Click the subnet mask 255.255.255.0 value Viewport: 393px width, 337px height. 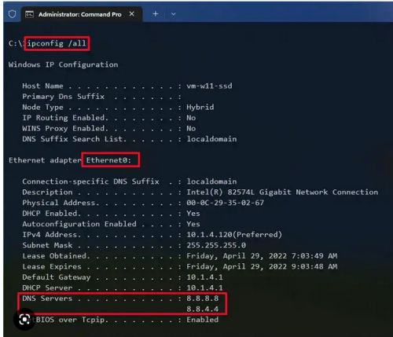216,245
